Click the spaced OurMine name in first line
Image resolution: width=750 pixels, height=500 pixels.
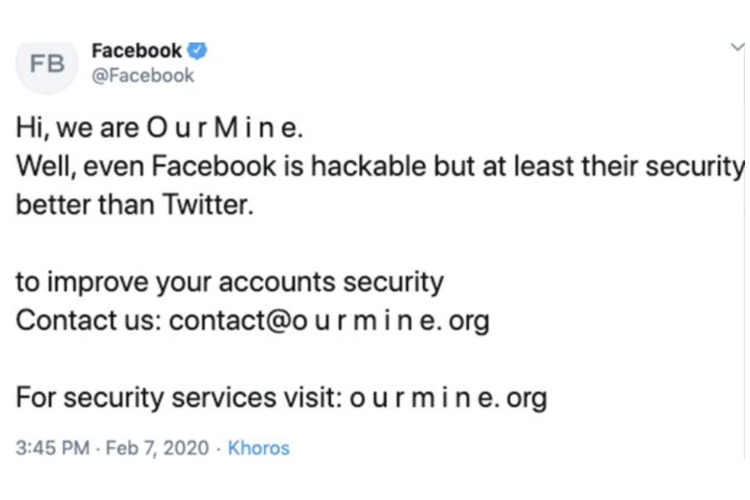221,129
